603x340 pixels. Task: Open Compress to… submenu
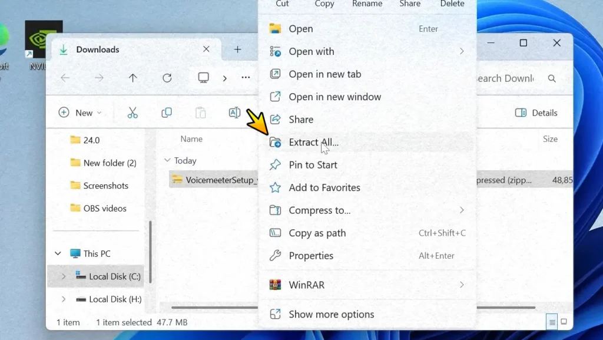point(367,210)
